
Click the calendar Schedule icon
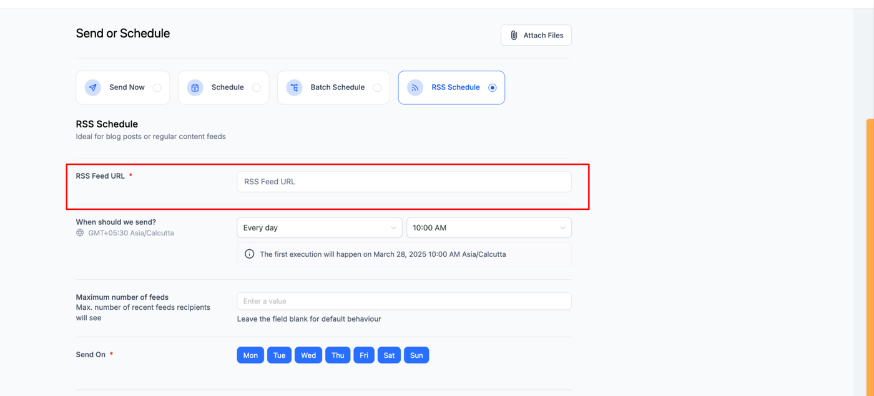(x=195, y=87)
